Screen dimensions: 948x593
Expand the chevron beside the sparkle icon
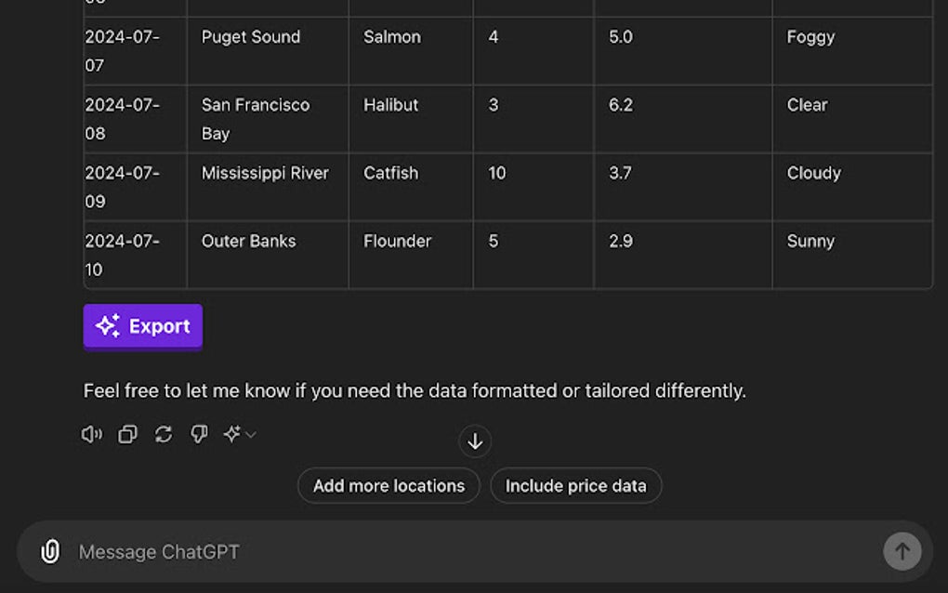pyautogui.click(x=248, y=435)
